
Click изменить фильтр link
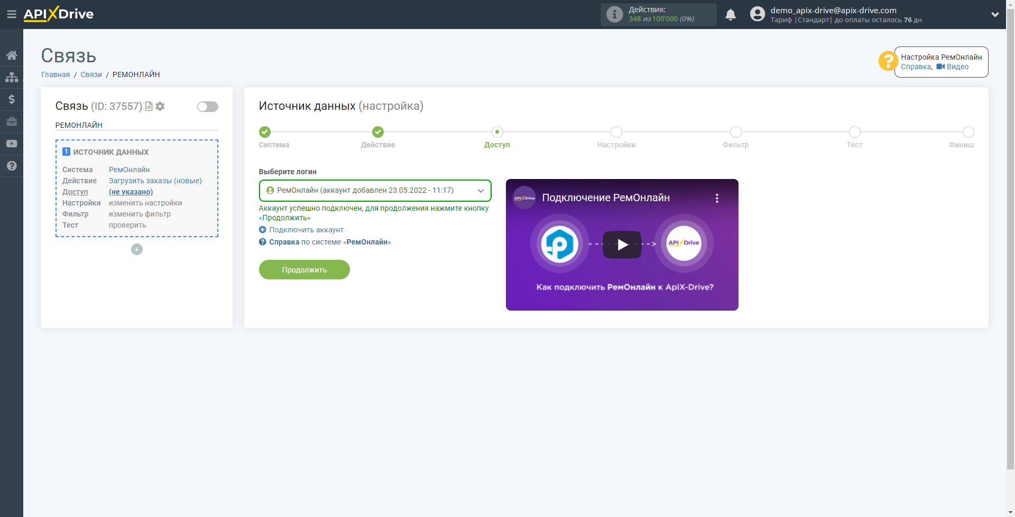[140, 214]
